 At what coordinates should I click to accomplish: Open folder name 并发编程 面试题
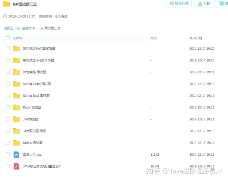point(35,72)
